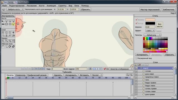Select the голень правая layer
The height and width of the screenshot is (100, 178).
pos(154,88)
